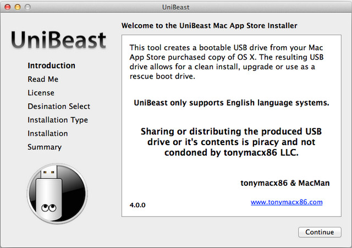The image size is (352, 248).
Task: Click the version number 4.0.0
Action: (x=137, y=205)
